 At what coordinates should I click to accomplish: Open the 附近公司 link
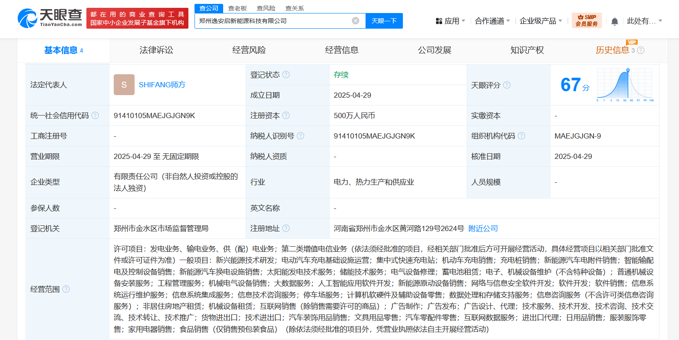[x=483, y=228]
